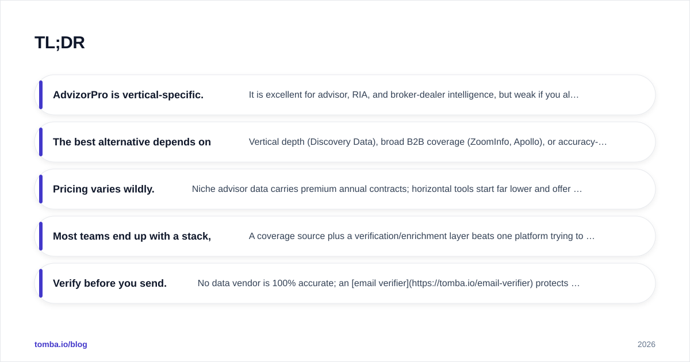The height and width of the screenshot is (362, 690).
Task: Open the 'The best alternative depends on' card
Action: [x=345, y=142]
